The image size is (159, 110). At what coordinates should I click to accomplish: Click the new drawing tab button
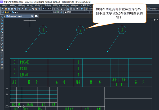(x=36, y=16)
